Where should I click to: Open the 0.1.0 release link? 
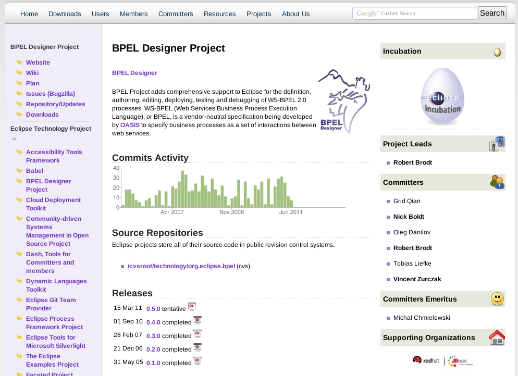point(153,363)
